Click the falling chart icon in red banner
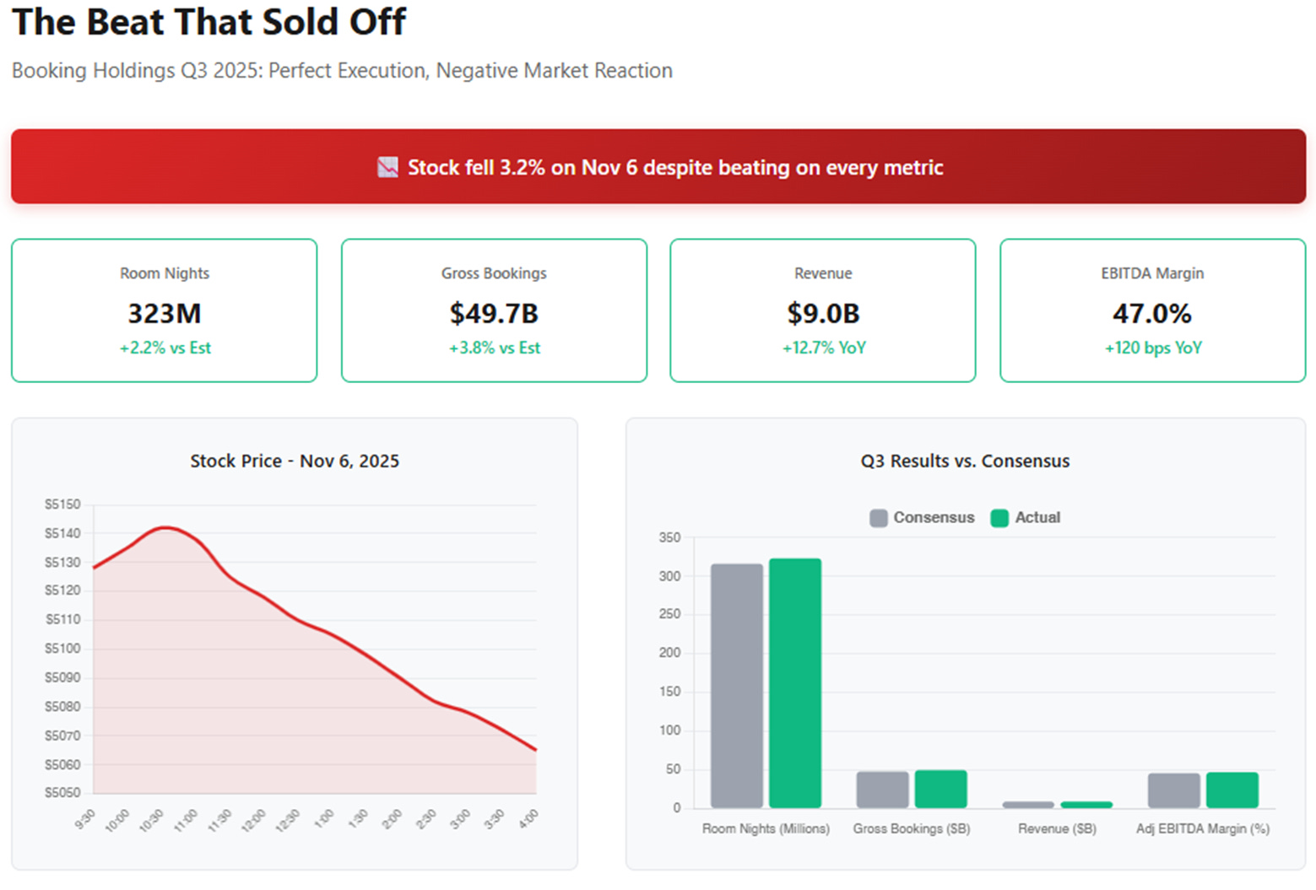Screen dimensions: 1316x890 [387, 167]
